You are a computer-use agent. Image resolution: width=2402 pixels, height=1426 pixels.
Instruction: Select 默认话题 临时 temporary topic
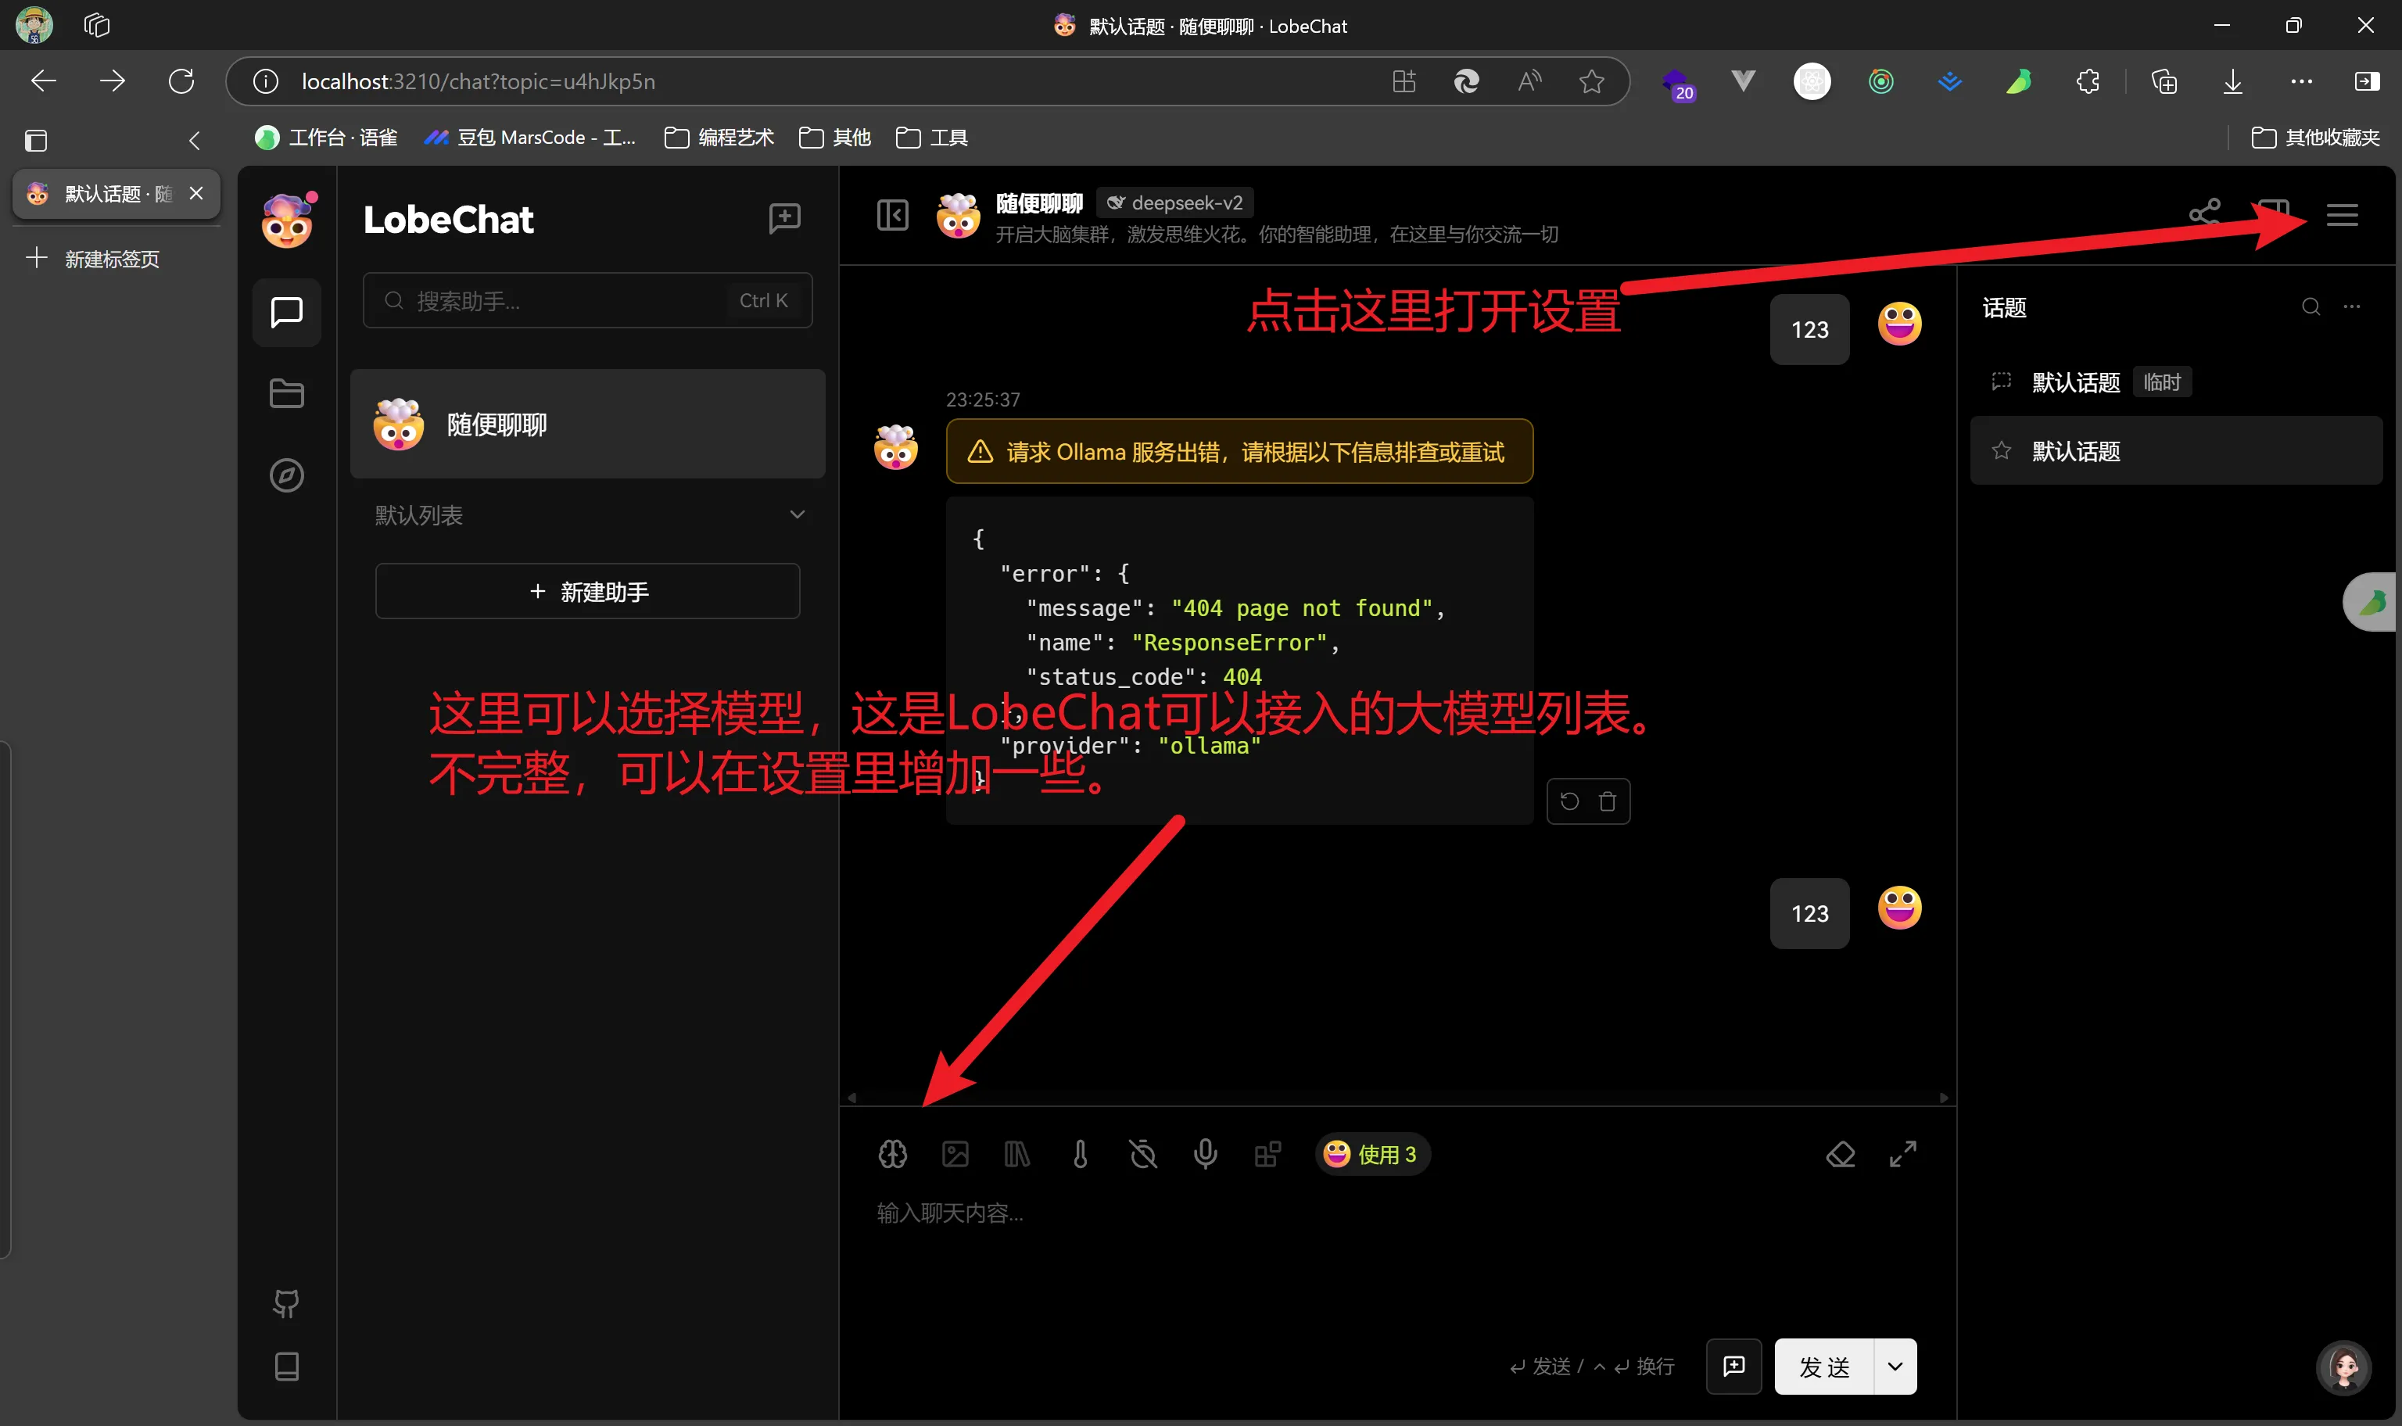[x=2175, y=382]
